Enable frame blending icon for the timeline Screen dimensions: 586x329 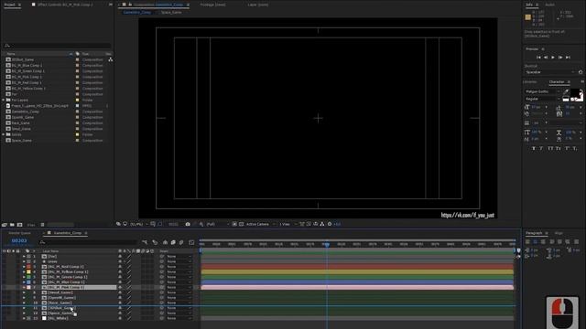(x=173, y=242)
